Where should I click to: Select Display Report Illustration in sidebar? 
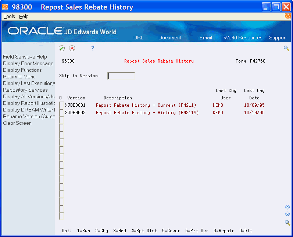coord(29,103)
